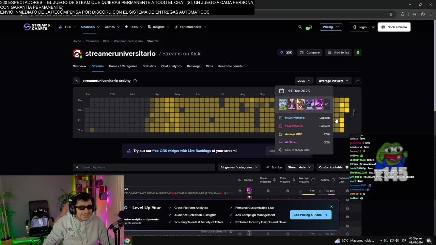The height and width of the screenshot is (245, 436).
Task: Switch to the Games / Categories tab
Action: pos(123,66)
